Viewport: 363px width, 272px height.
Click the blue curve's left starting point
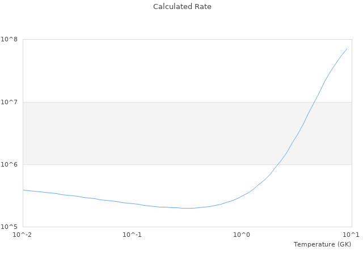(23, 190)
